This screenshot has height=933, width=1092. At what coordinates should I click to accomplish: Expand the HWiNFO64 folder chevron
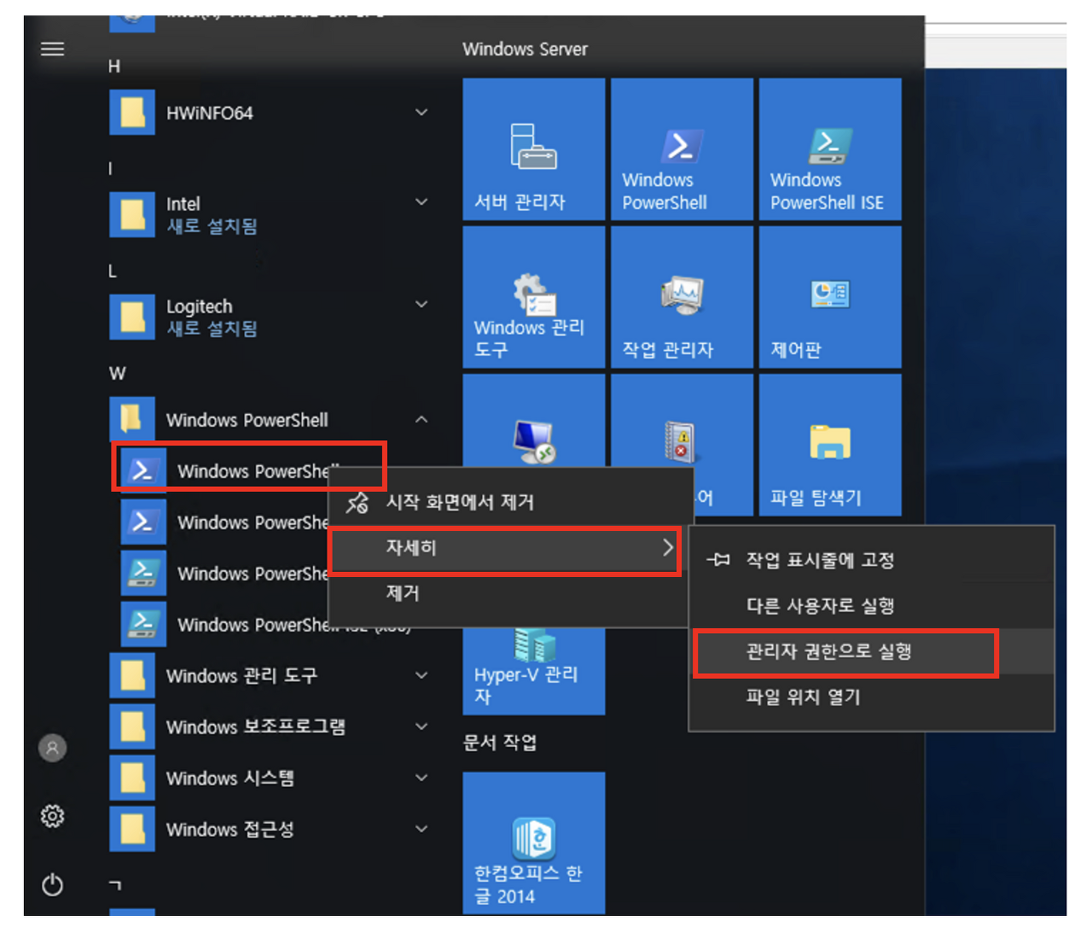421,113
